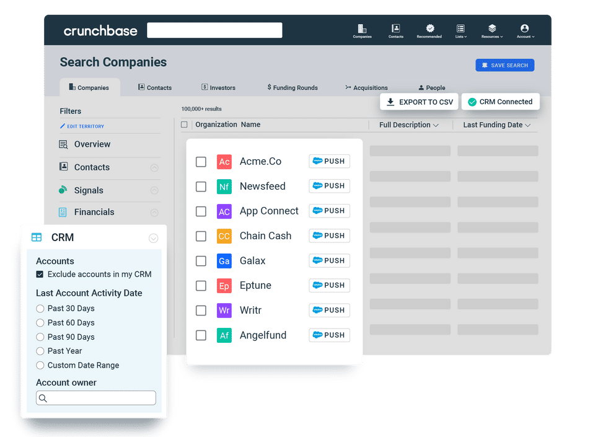Click the green CRM Connected checkmark icon
Viewport: 595px width, 437px height.
[x=472, y=102]
